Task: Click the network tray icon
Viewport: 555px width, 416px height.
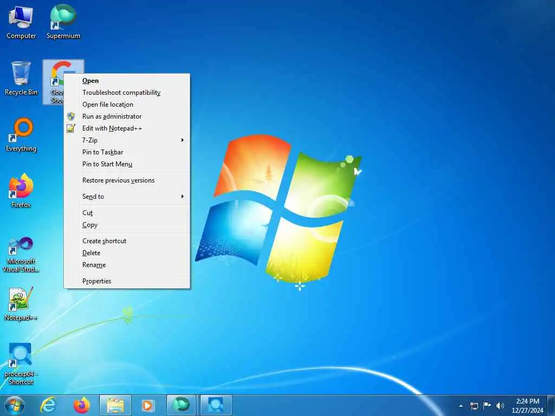Action: point(474,406)
